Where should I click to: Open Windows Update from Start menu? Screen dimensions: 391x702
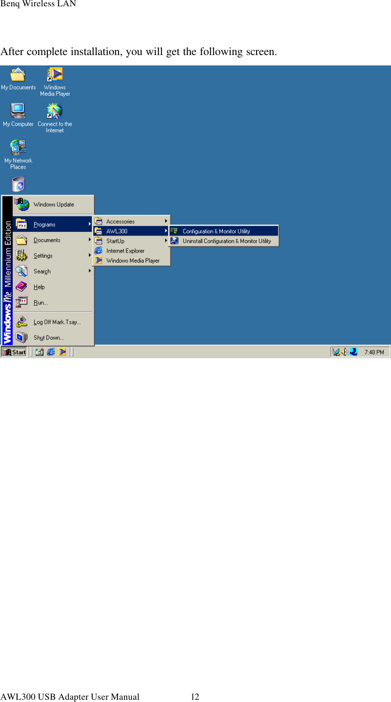tap(53, 204)
